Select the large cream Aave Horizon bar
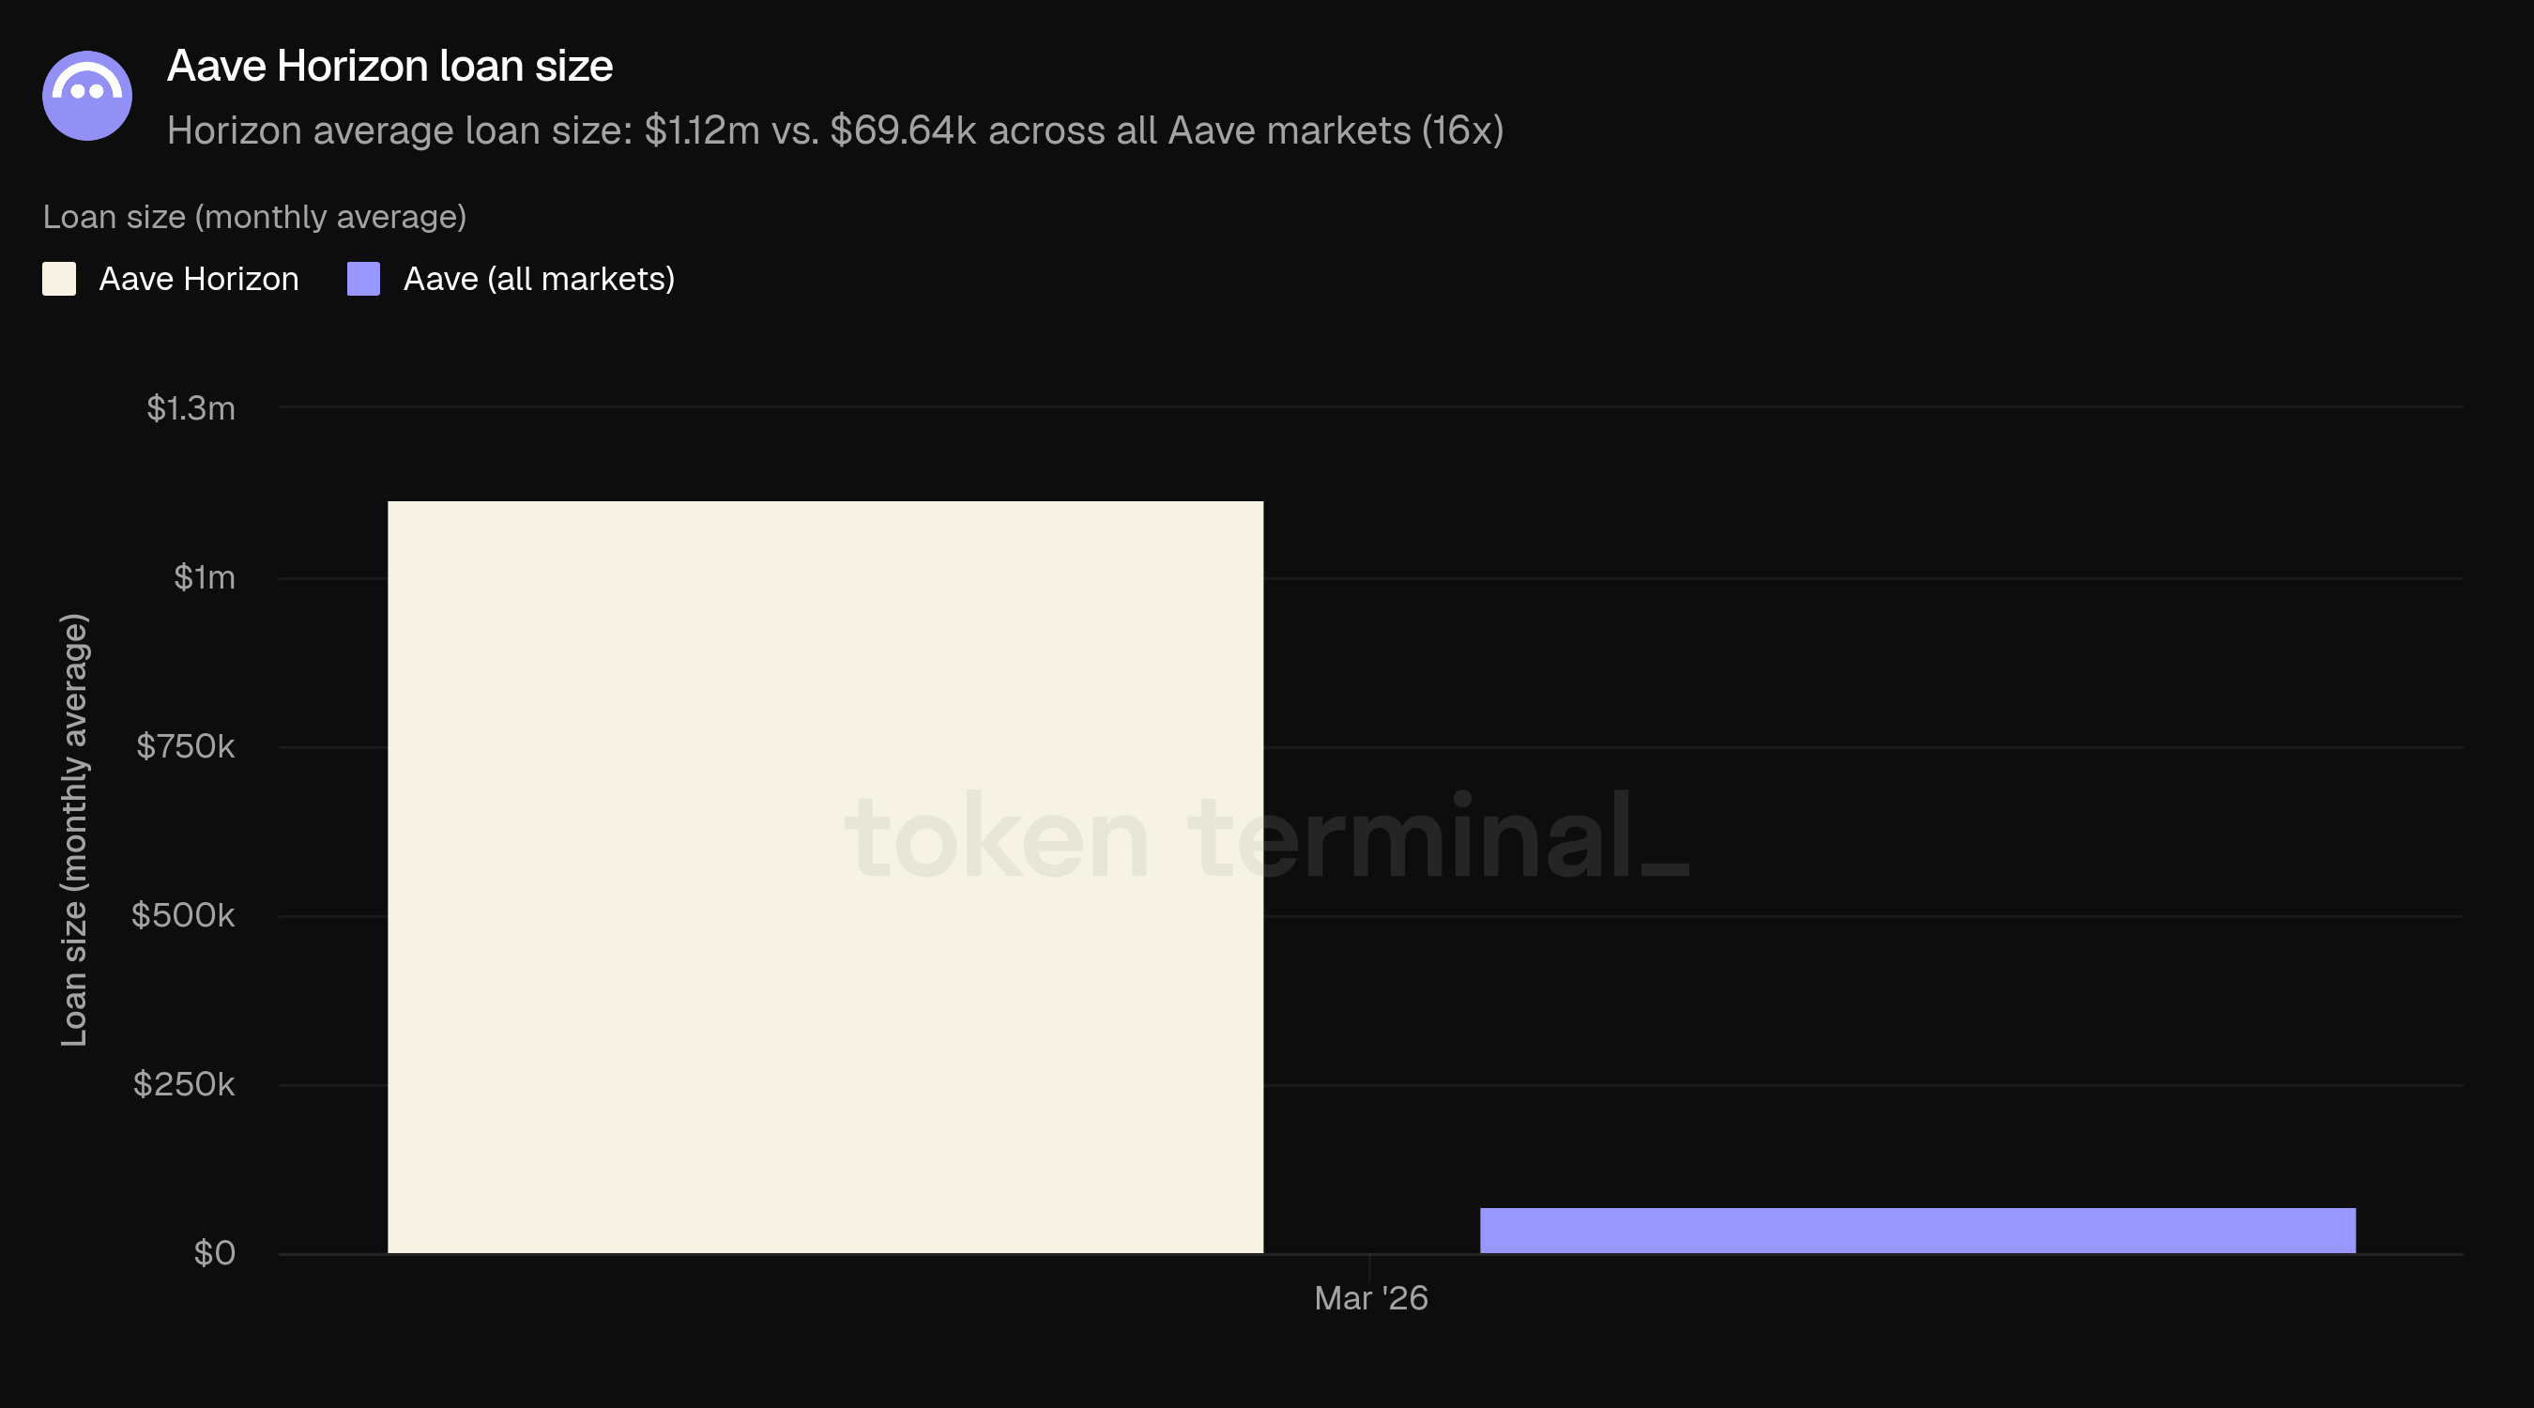This screenshot has height=1408, width=2534. [x=824, y=876]
